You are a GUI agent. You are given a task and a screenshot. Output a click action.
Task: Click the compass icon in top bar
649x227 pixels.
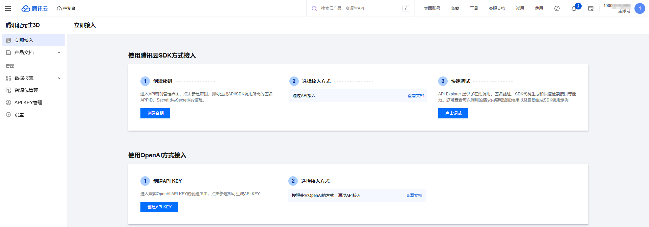[x=557, y=8]
